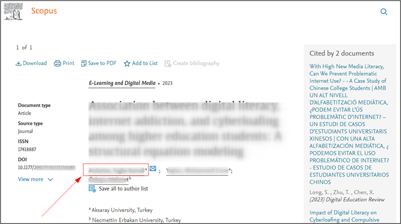Open third author profile link
Viewport: 401px width, 224px height.
click(109, 179)
